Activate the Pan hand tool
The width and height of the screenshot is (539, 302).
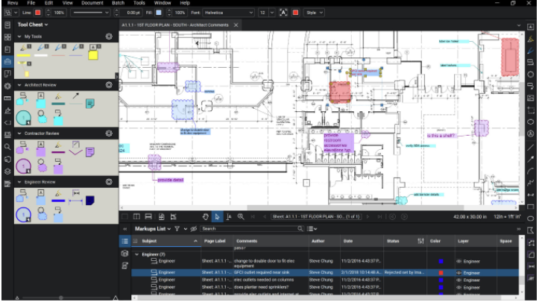click(x=205, y=217)
